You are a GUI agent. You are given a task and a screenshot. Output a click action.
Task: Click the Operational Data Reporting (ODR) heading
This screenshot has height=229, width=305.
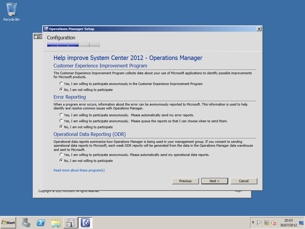(x=90, y=134)
